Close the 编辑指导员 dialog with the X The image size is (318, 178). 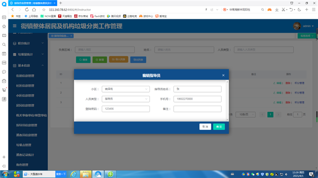(x=223, y=75)
